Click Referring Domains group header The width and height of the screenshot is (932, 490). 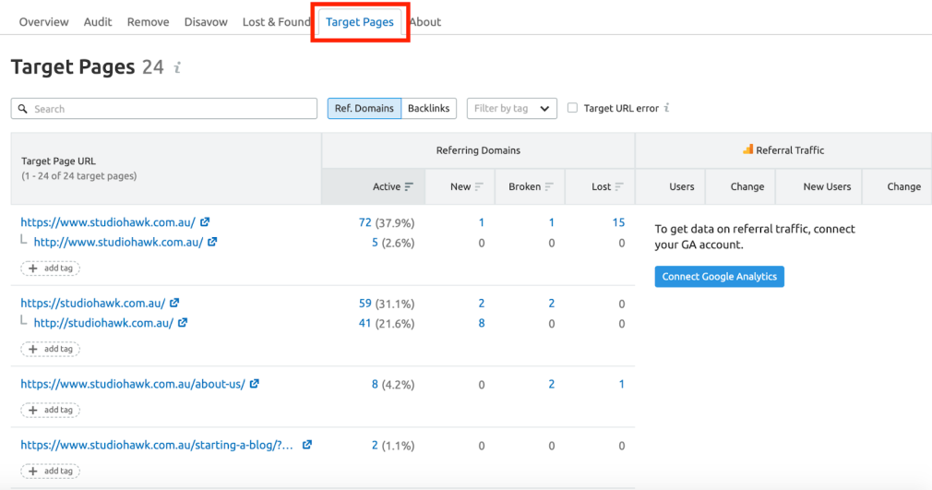(478, 150)
